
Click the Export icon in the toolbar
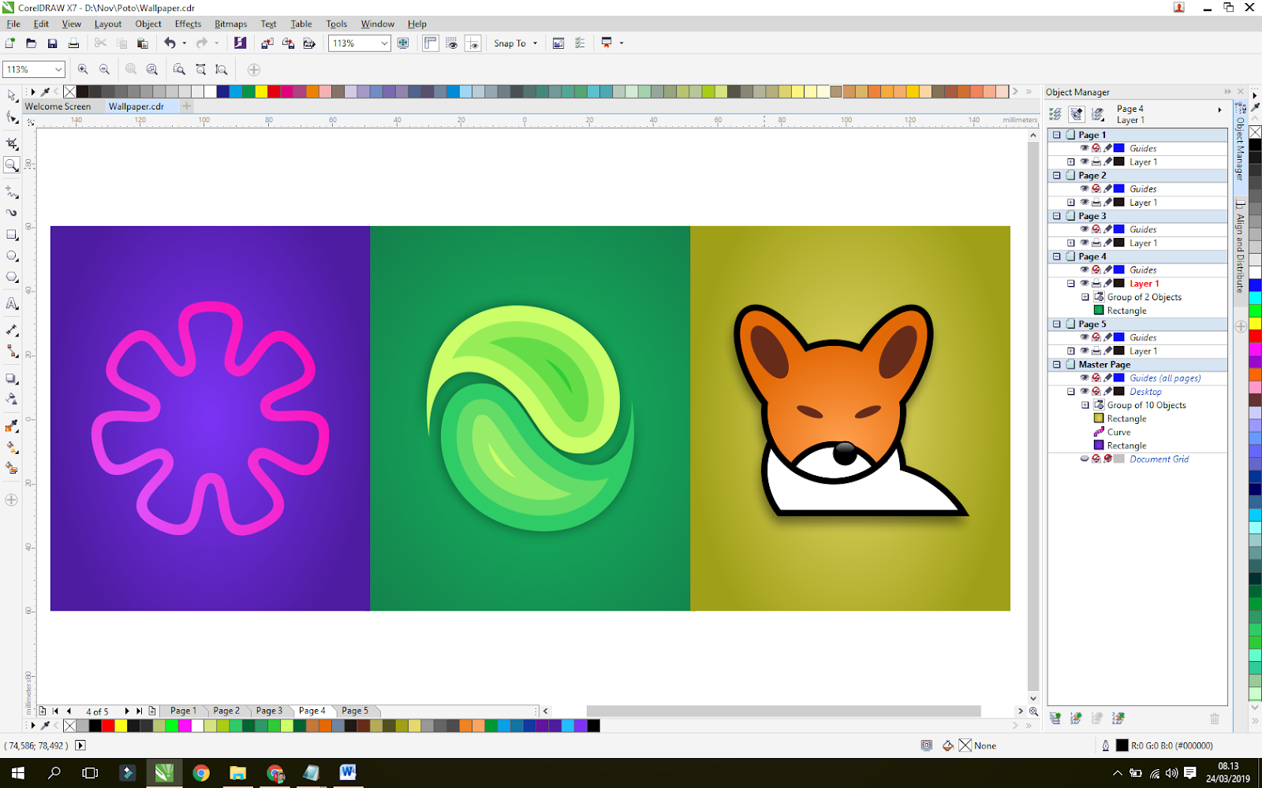pyautogui.click(x=288, y=43)
